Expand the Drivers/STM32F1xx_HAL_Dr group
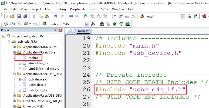 [x=14, y=101]
